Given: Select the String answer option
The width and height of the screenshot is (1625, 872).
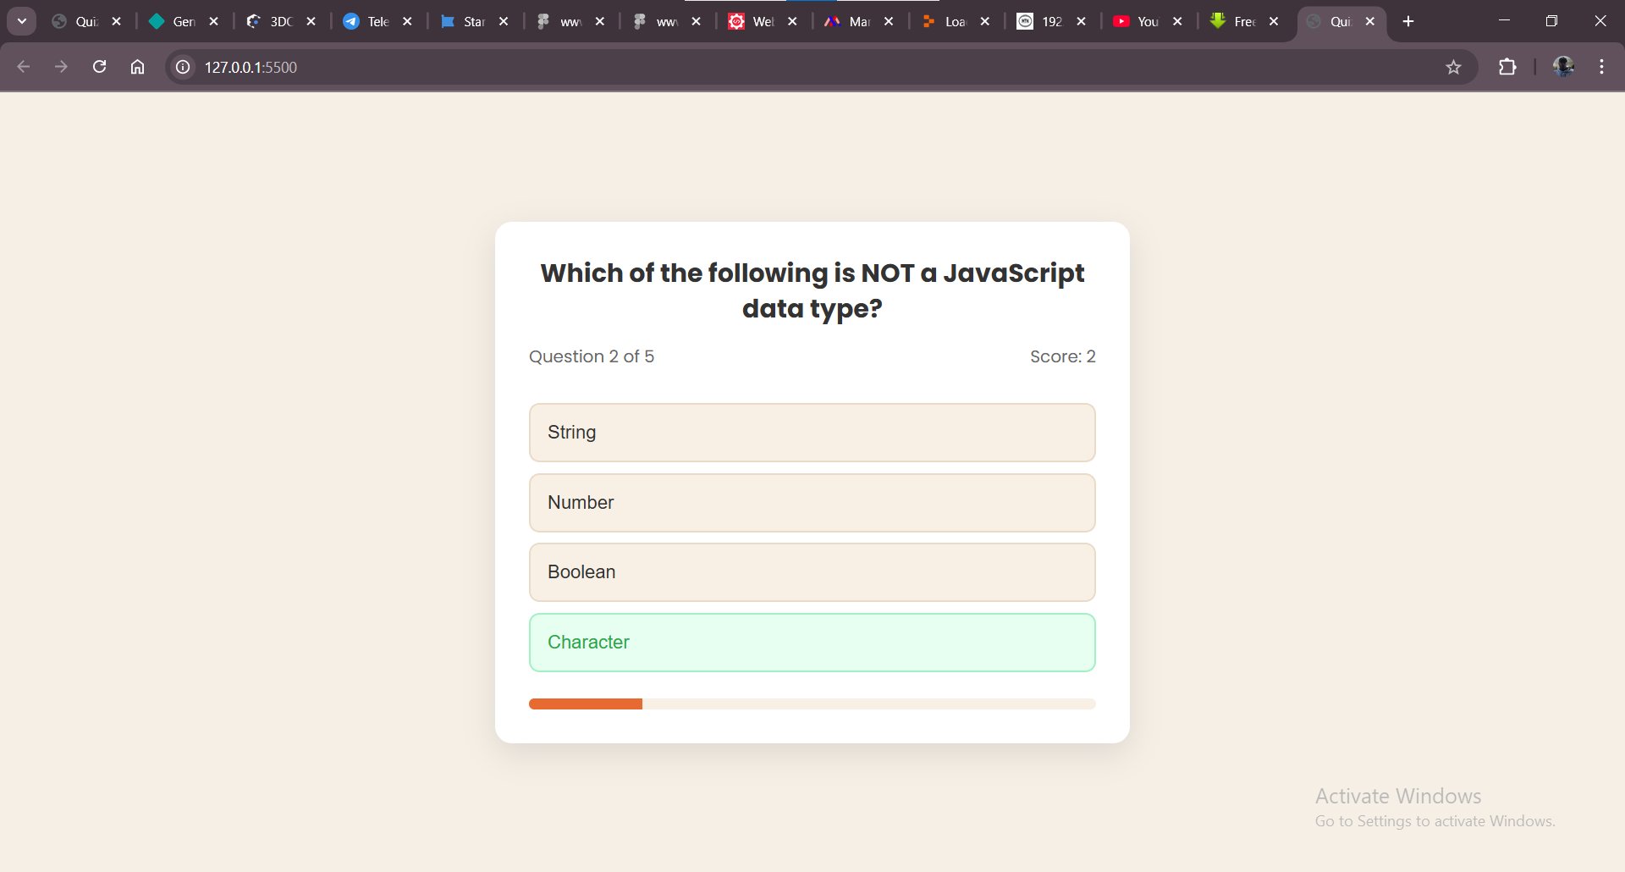Looking at the screenshot, I should [812, 433].
